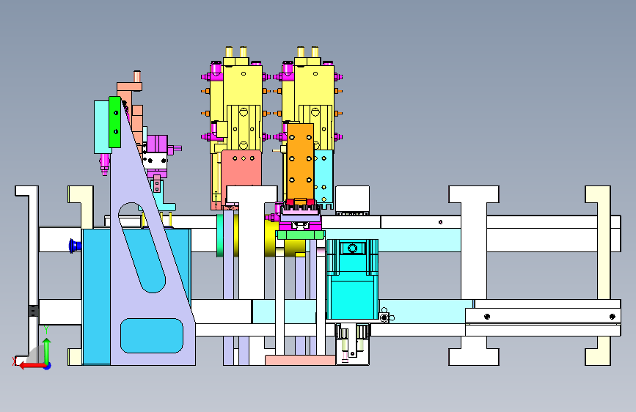Image resolution: width=636 pixels, height=412 pixels.
Task: Select the salmon base plate at the bottom center
Action: 300,360
